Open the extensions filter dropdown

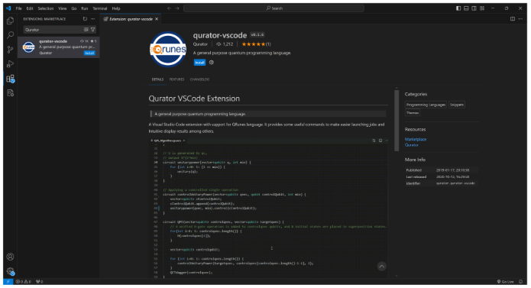tap(92, 30)
